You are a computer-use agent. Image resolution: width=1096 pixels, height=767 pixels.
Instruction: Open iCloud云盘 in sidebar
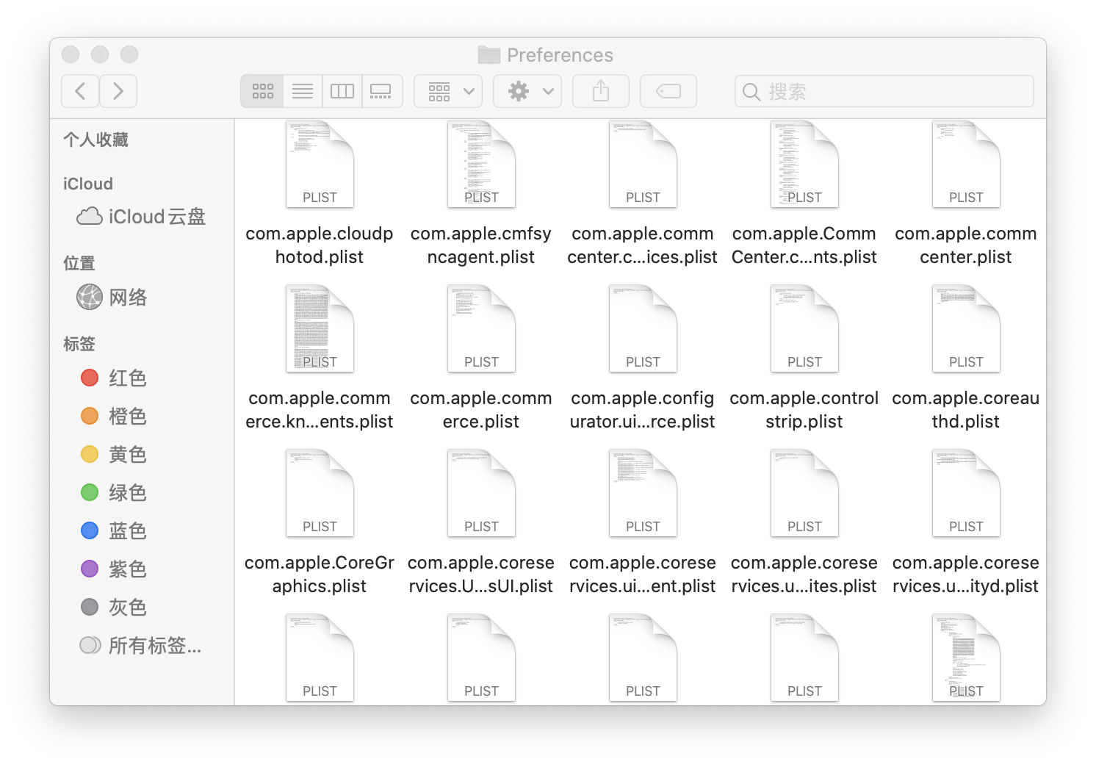click(x=141, y=217)
